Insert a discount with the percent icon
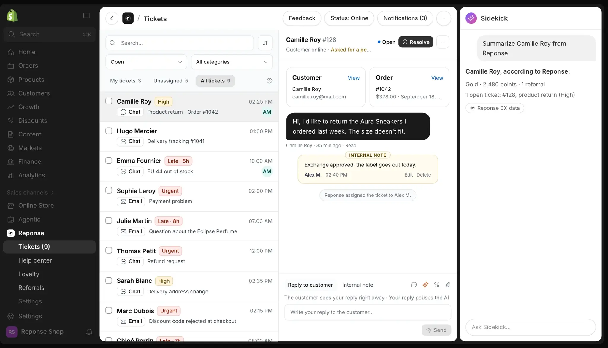 (x=437, y=285)
